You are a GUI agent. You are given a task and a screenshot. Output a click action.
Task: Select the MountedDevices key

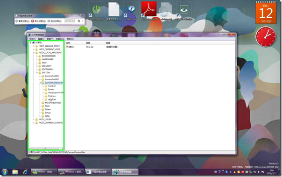53,103
